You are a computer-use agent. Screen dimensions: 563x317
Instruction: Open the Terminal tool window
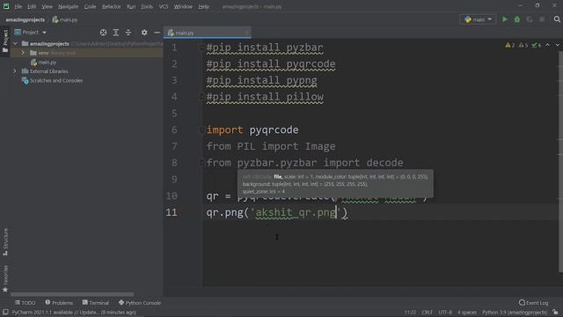coord(96,303)
